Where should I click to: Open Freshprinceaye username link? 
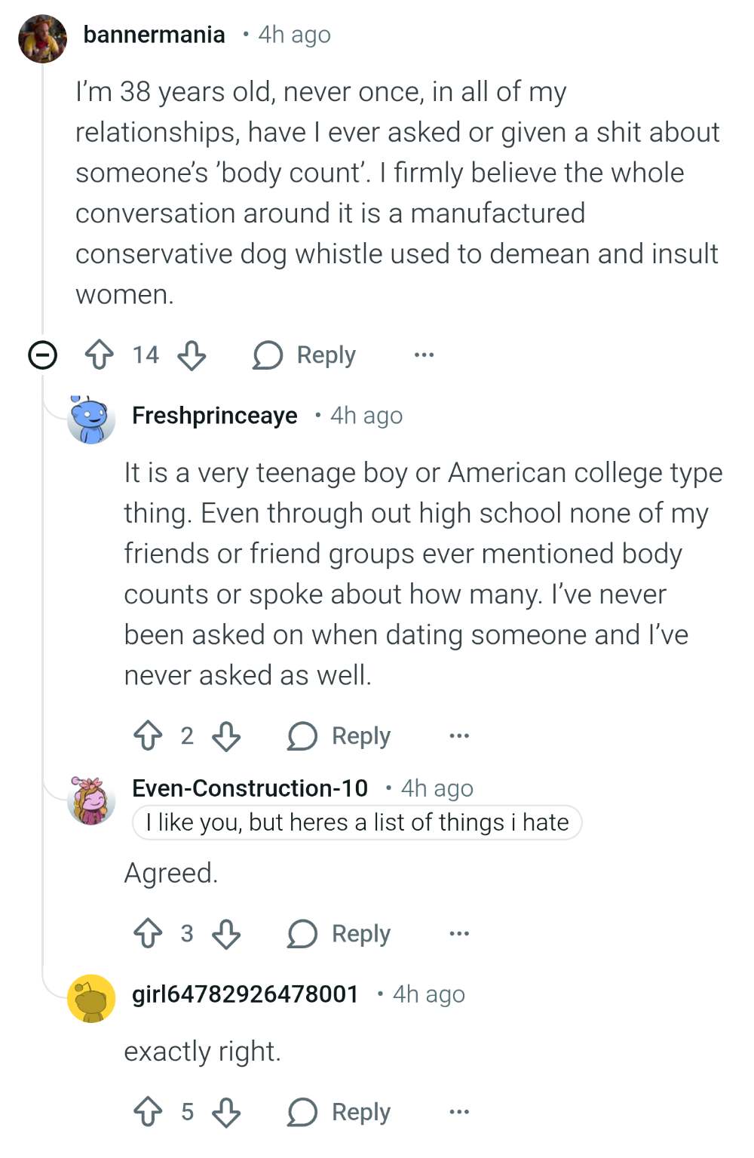tap(215, 416)
